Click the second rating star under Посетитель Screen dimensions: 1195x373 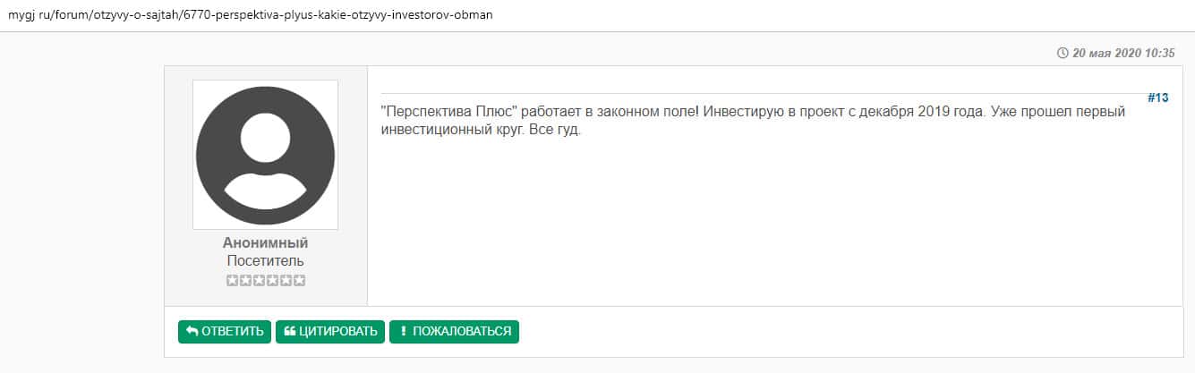[x=245, y=281]
